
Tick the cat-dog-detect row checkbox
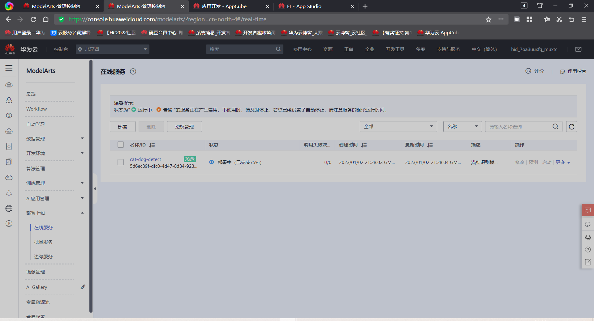[x=121, y=162]
